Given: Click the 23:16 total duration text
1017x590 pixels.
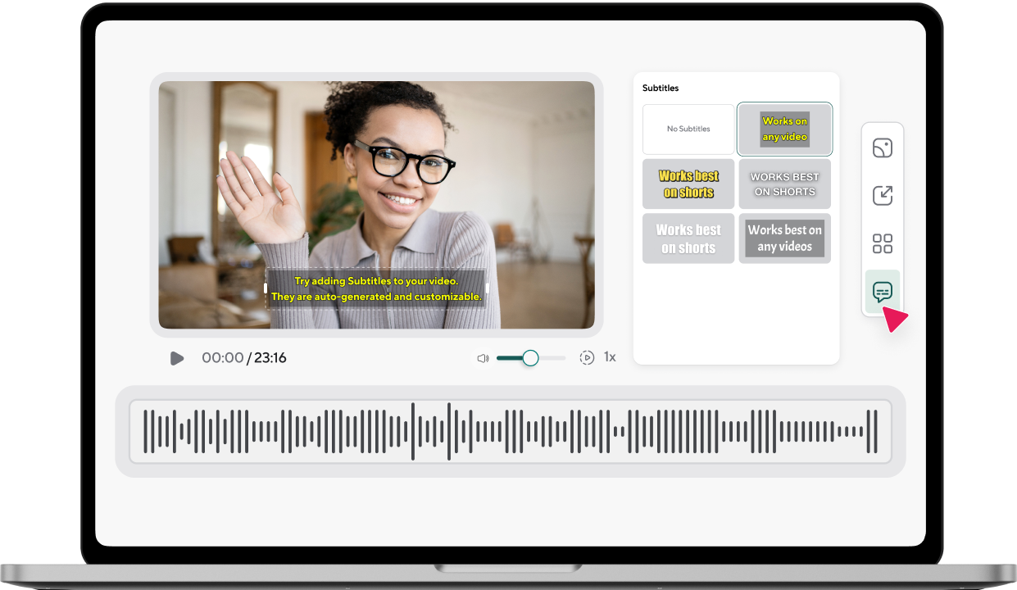Looking at the screenshot, I should 270,358.
